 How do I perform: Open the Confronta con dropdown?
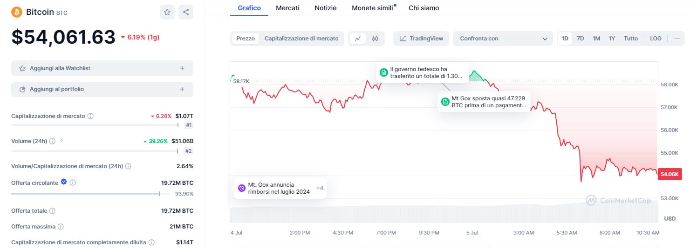[503, 39]
